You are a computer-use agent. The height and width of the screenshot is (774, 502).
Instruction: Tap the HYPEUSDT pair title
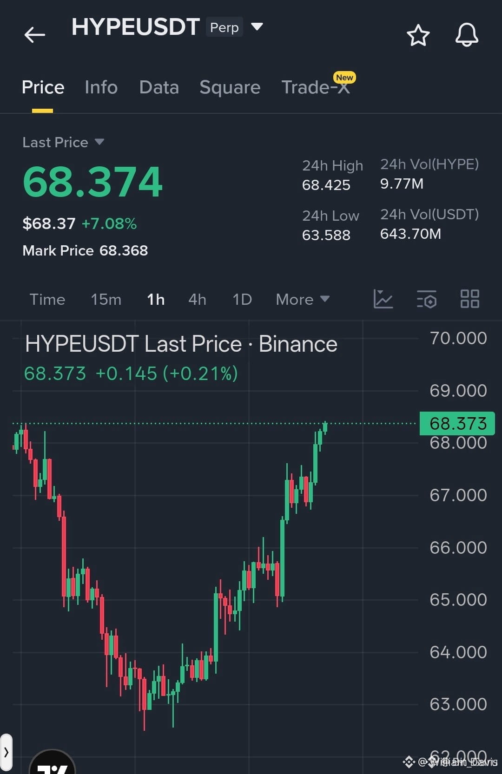click(136, 27)
